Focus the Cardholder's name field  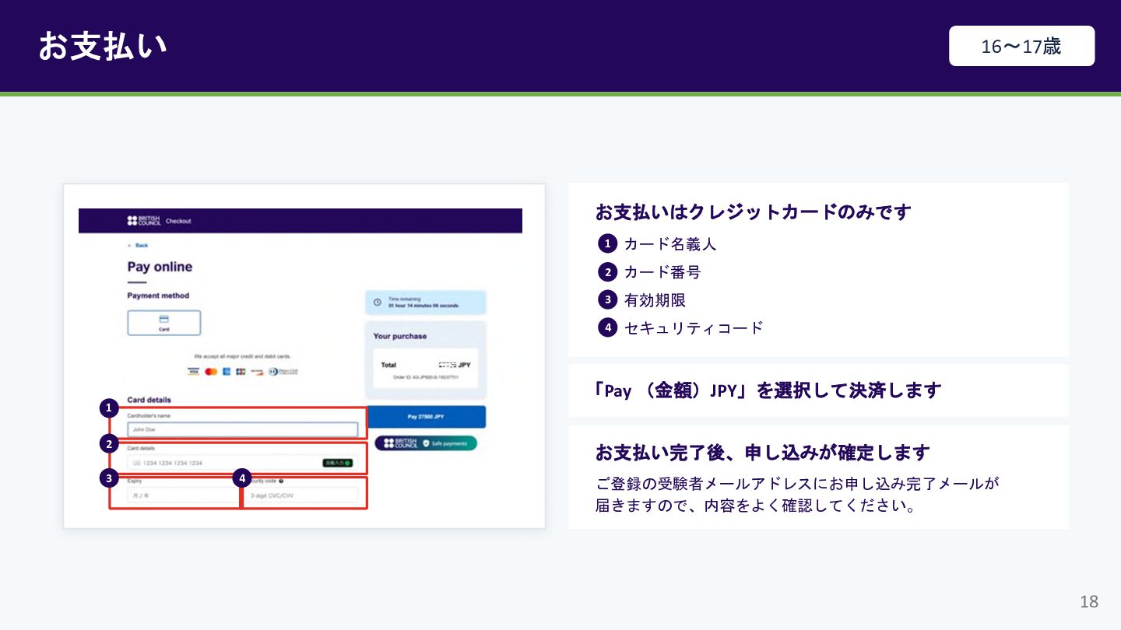tap(243, 429)
